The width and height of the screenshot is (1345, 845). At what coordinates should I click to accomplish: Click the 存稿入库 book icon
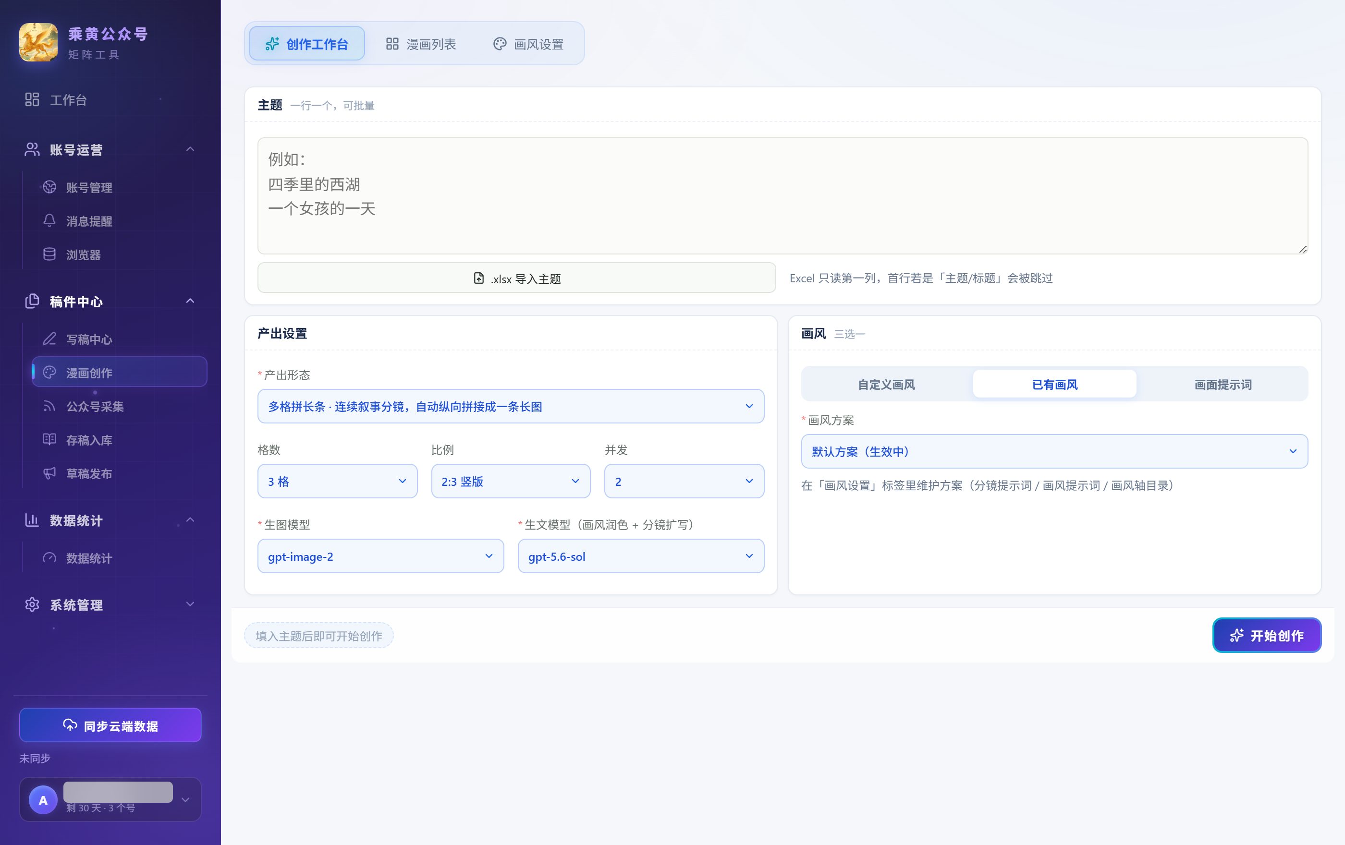pyautogui.click(x=49, y=440)
